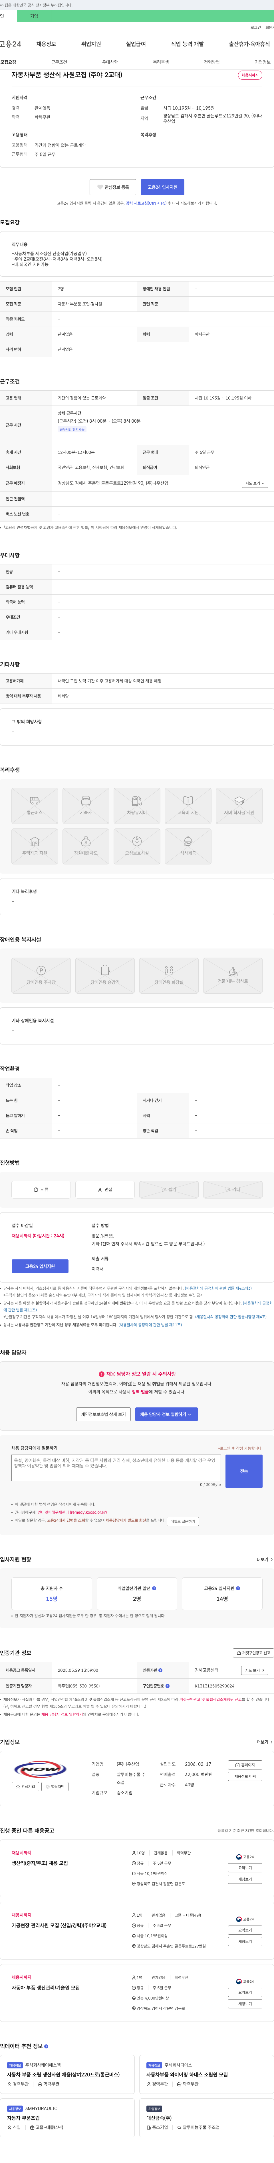Expand 채용 담당자 정보 열람하기
The width and height of the screenshot is (274, 2163).
166,1414
